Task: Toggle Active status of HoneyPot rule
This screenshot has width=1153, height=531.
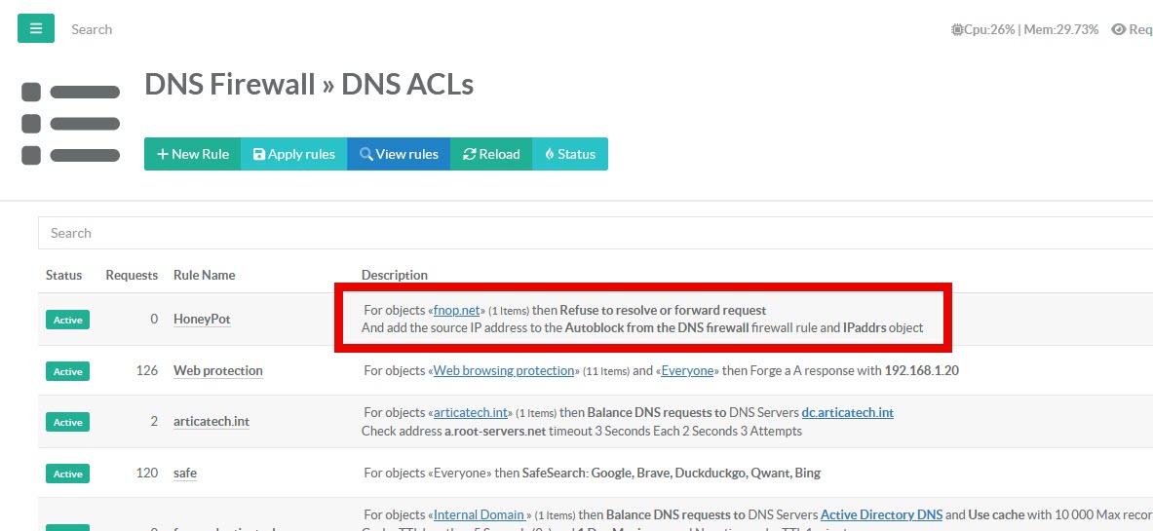Action: click(67, 320)
